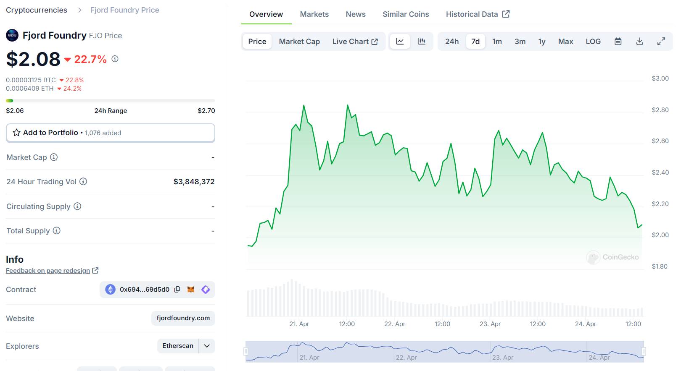681x371 pixels.
Task: Click the $2.08 price value
Action: point(33,59)
